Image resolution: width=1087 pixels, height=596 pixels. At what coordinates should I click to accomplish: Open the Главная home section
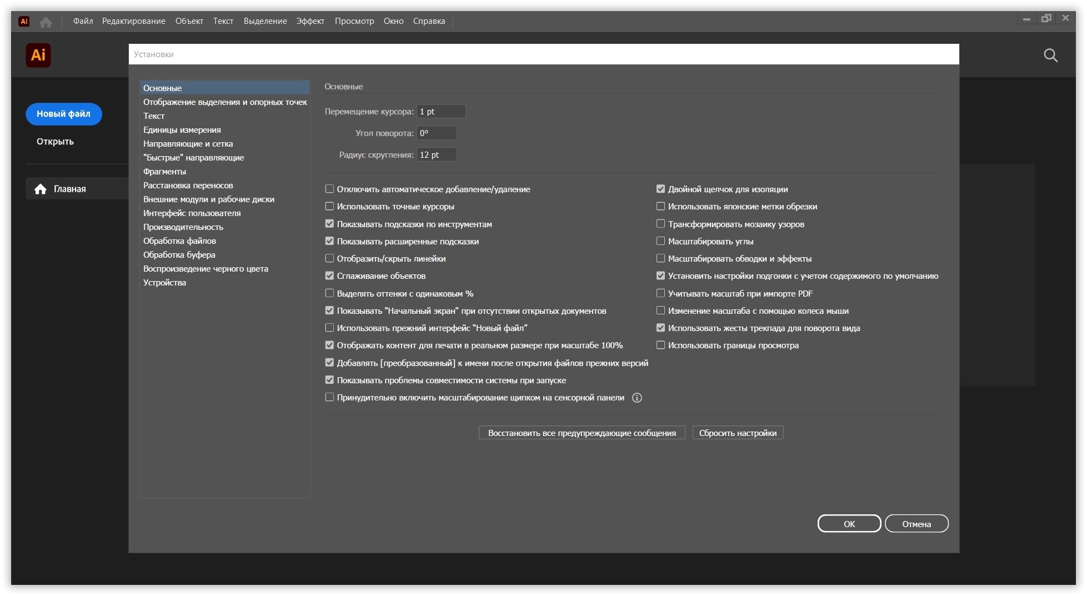click(69, 189)
